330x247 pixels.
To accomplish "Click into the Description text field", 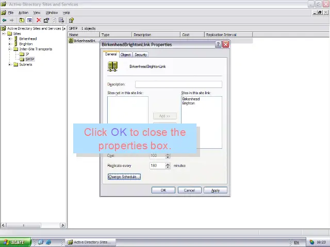I will [178, 84].
